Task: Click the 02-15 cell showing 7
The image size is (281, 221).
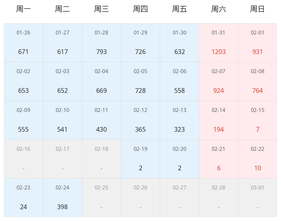Action: pyautogui.click(x=258, y=120)
